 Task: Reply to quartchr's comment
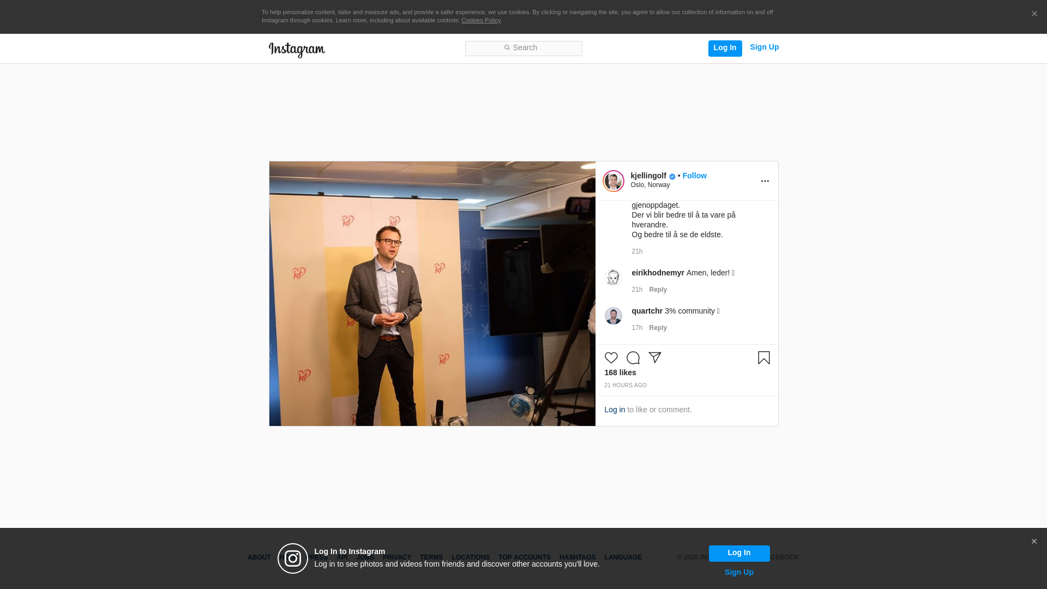(x=658, y=328)
